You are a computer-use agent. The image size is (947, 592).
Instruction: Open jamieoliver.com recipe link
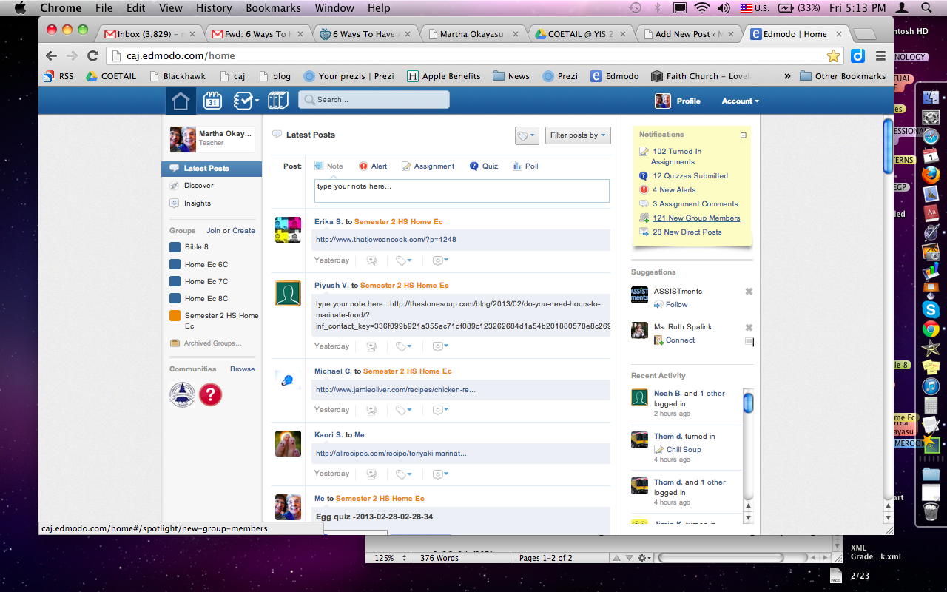coord(395,390)
